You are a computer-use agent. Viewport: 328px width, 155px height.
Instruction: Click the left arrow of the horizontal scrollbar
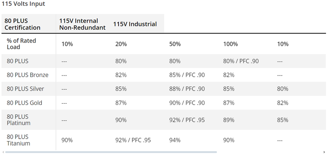coord(3,152)
